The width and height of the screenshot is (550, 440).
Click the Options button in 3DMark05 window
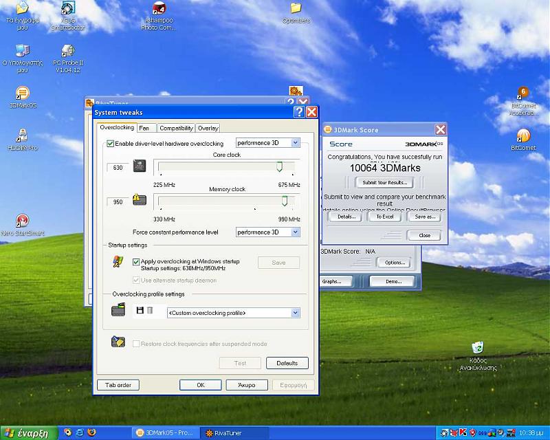(x=394, y=263)
